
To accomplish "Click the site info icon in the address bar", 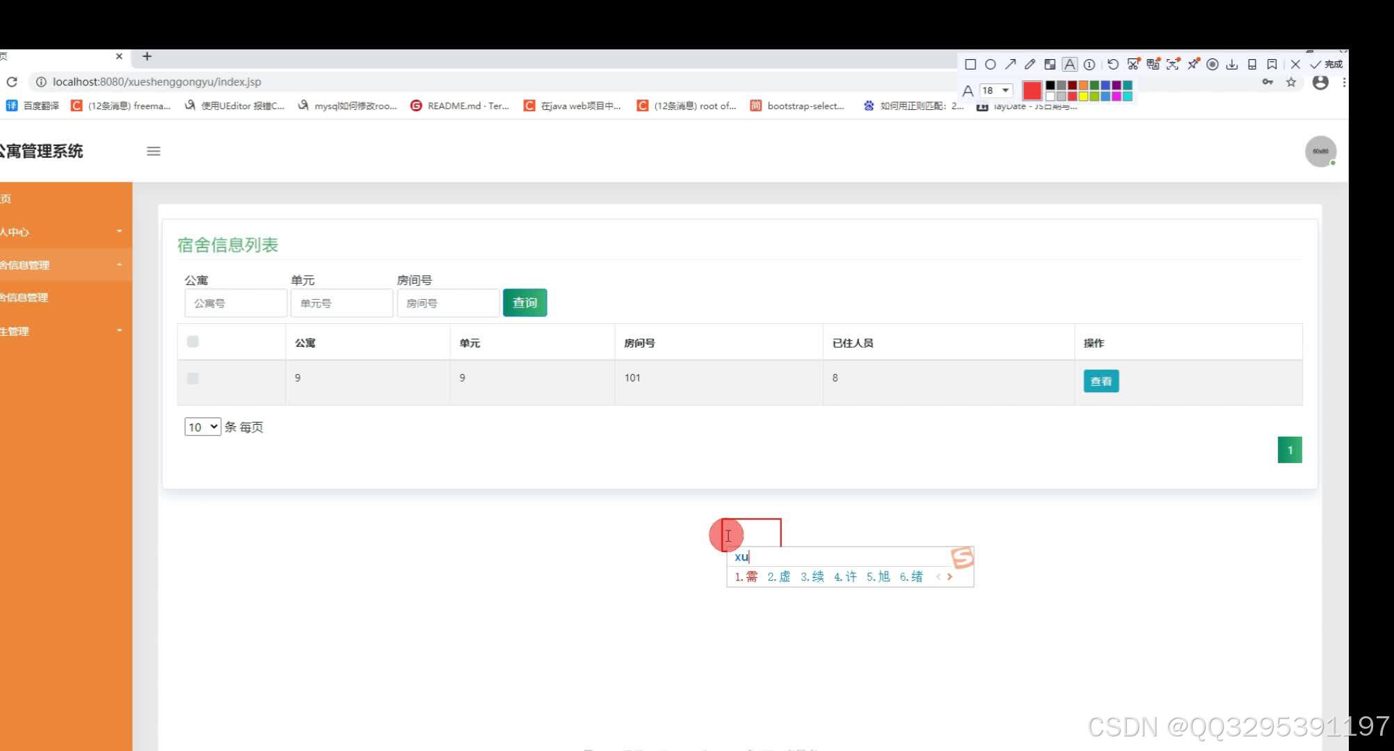I will pos(41,82).
